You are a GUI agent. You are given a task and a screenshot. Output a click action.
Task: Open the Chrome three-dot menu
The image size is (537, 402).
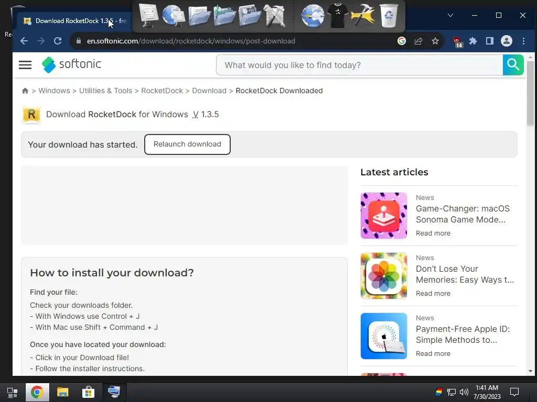pos(524,41)
